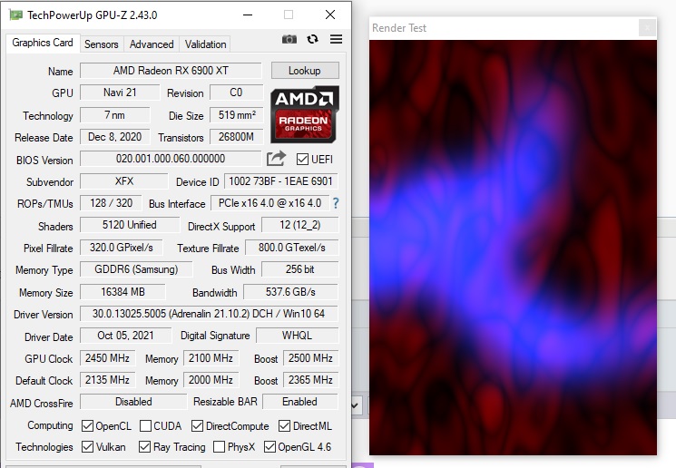Click the BIOS share/export arrow icon
Image resolution: width=676 pixels, height=468 pixels.
[276, 159]
